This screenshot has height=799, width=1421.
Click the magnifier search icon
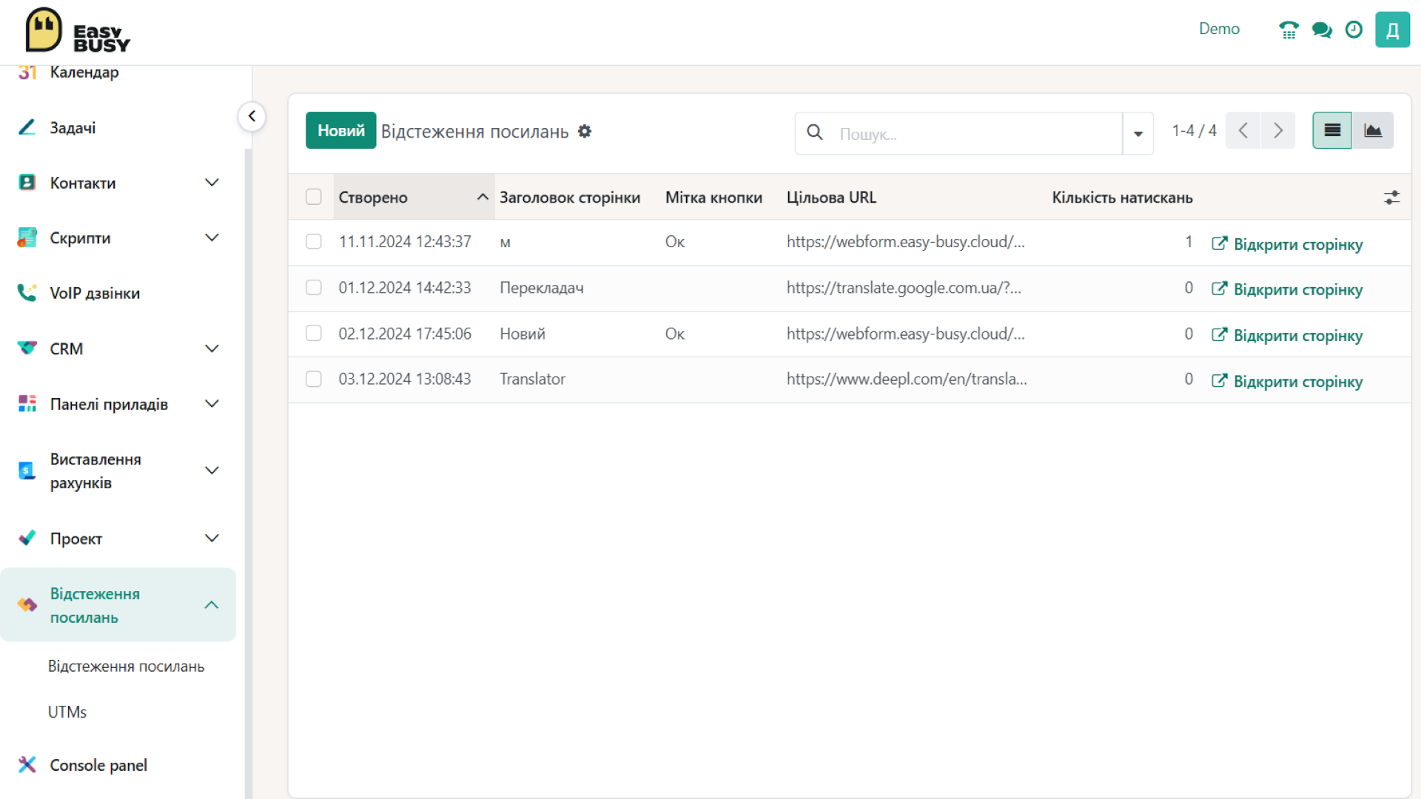click(815, 132)
